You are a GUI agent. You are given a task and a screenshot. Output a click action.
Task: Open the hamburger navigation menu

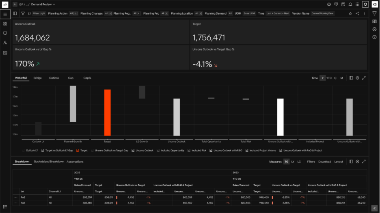[5, 14]
